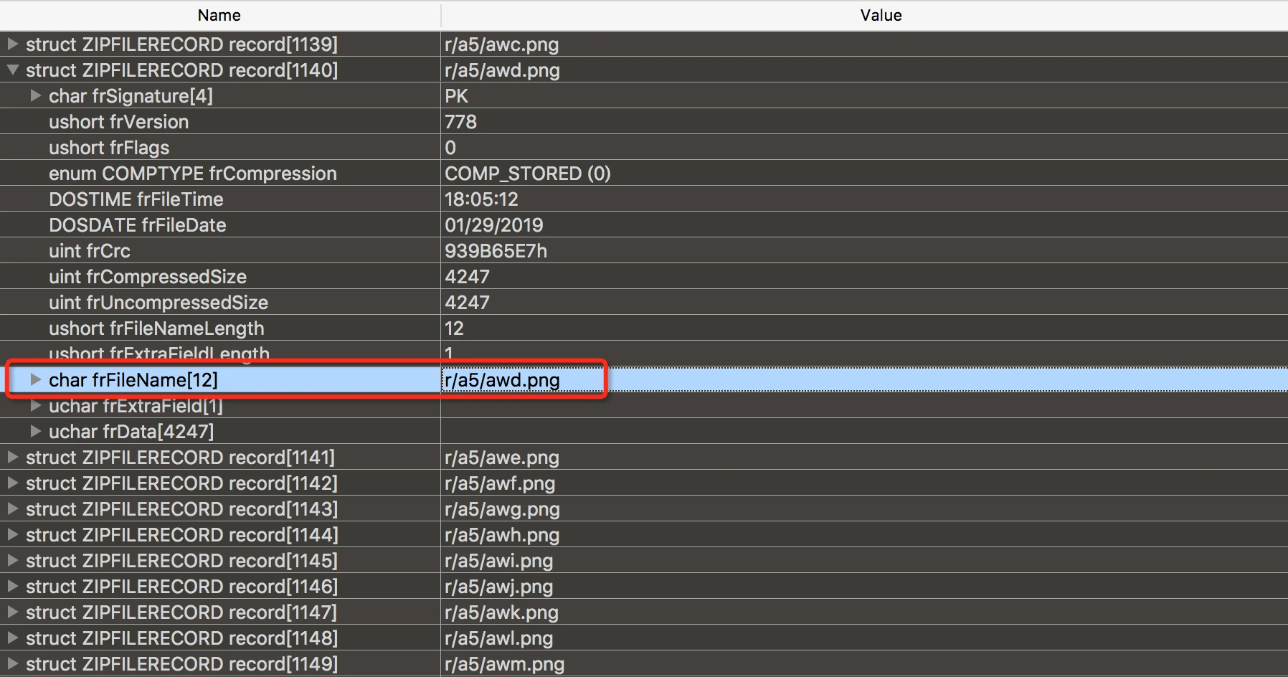
Task: Click the value r/a5/awj.png
Action: (x=499, y=587)
